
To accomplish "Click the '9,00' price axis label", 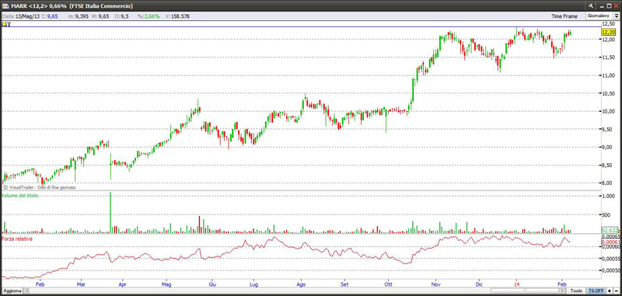I will 607,148.
